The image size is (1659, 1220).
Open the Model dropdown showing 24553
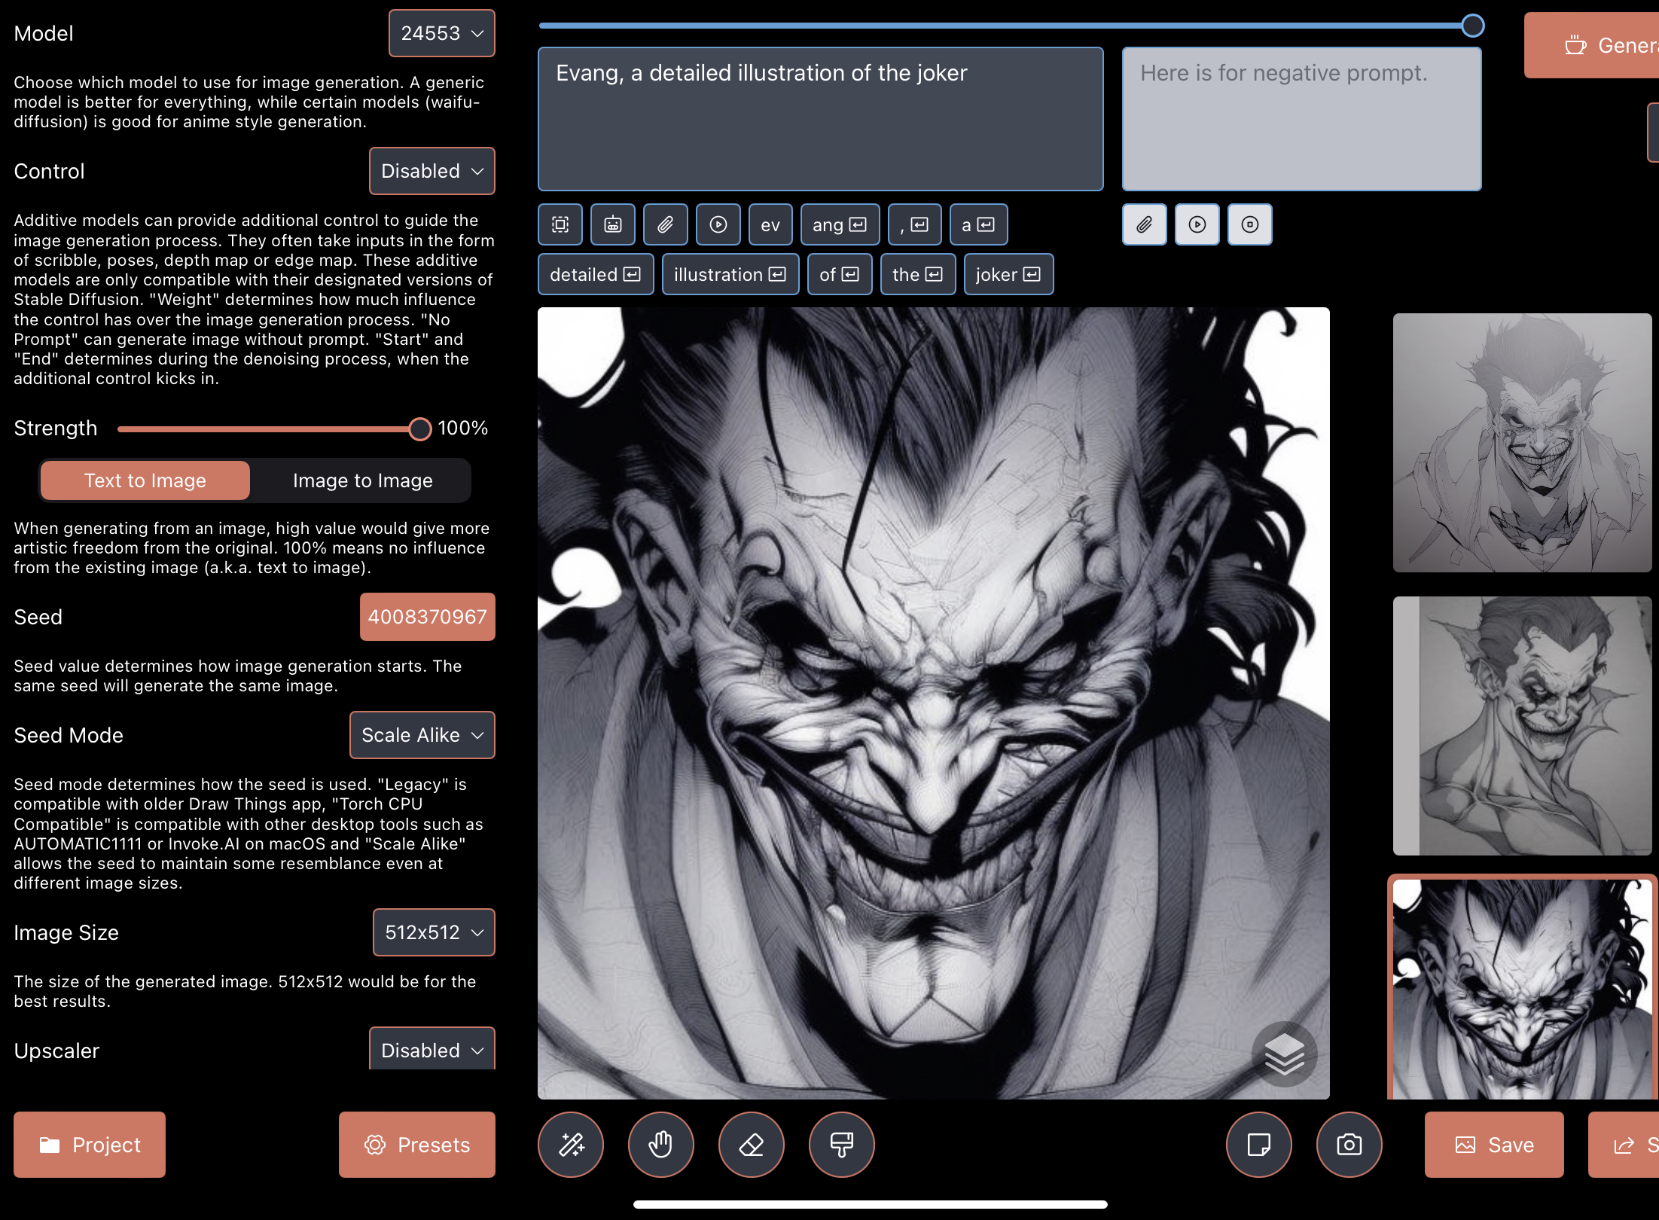pyautogui.click(x=441, y=33)
